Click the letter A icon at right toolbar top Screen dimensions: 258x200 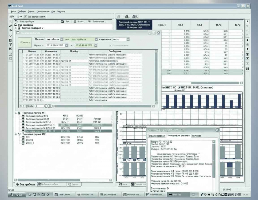pyautogui.click(x=247, y=22)
